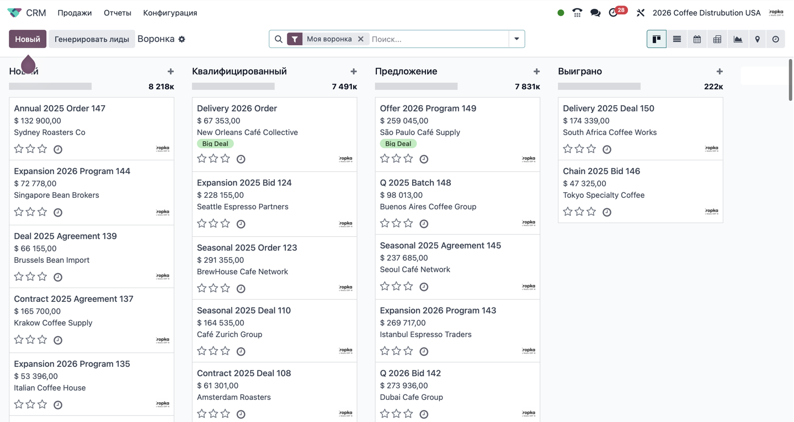Open the conversations chat bubble icon
This screenshot has height=422, width=794.
pos(595,13)
